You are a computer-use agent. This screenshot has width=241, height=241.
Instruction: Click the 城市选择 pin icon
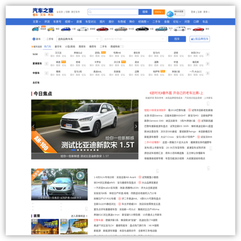32,47
